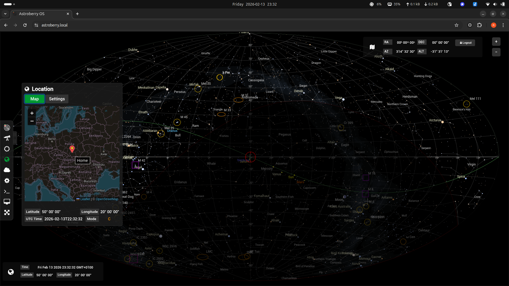Open the gear settings sidebar icon
This screenshot has height=286, width=509.
[x=7, y=181]
